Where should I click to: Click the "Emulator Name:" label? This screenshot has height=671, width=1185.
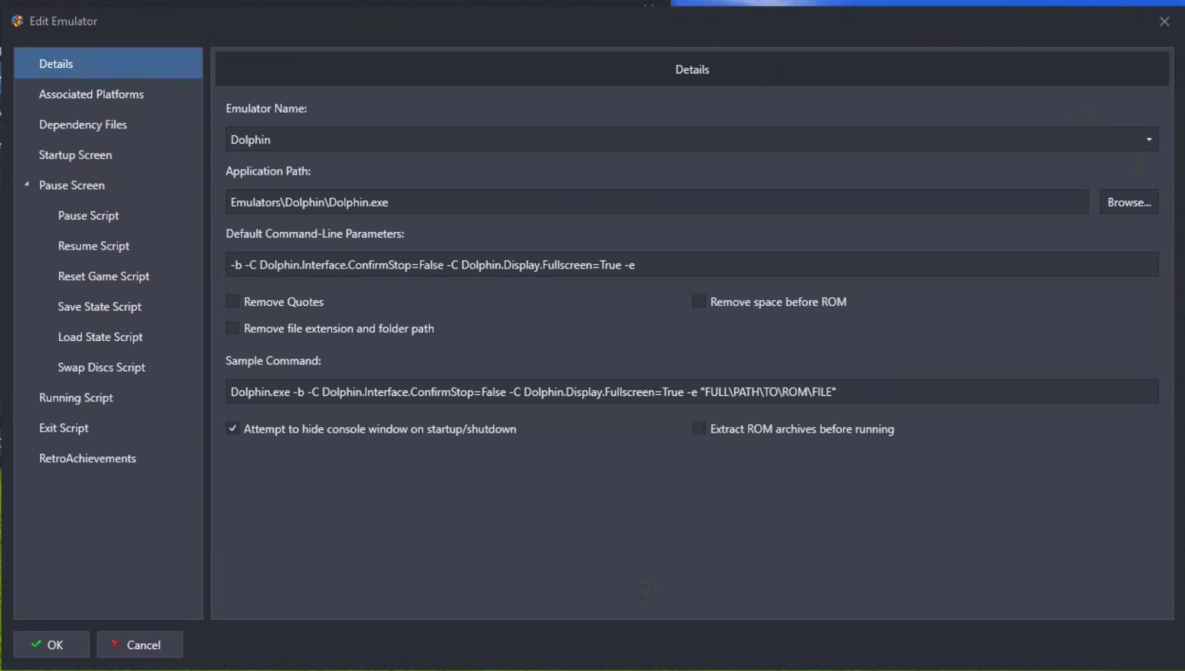coord(266,109)
